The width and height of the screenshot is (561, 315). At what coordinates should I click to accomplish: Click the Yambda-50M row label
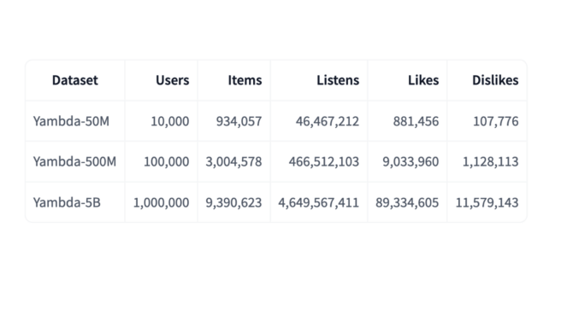tap(71, 121)
